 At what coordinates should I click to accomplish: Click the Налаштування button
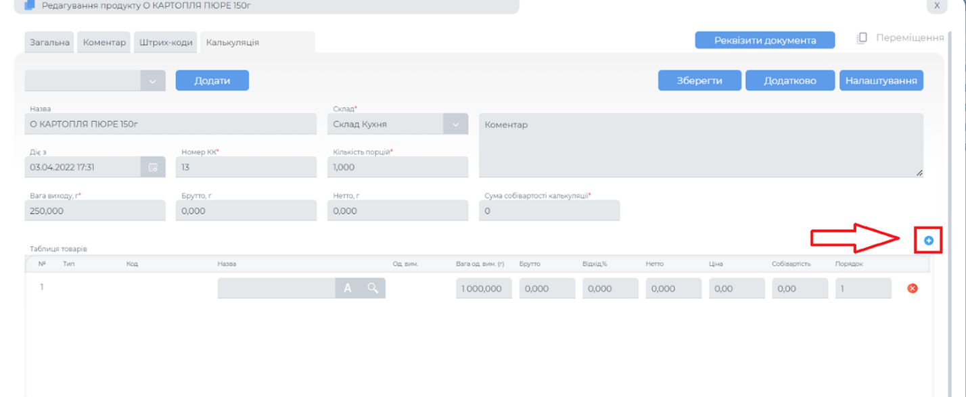pyautogui.click(x=881, y=80)
